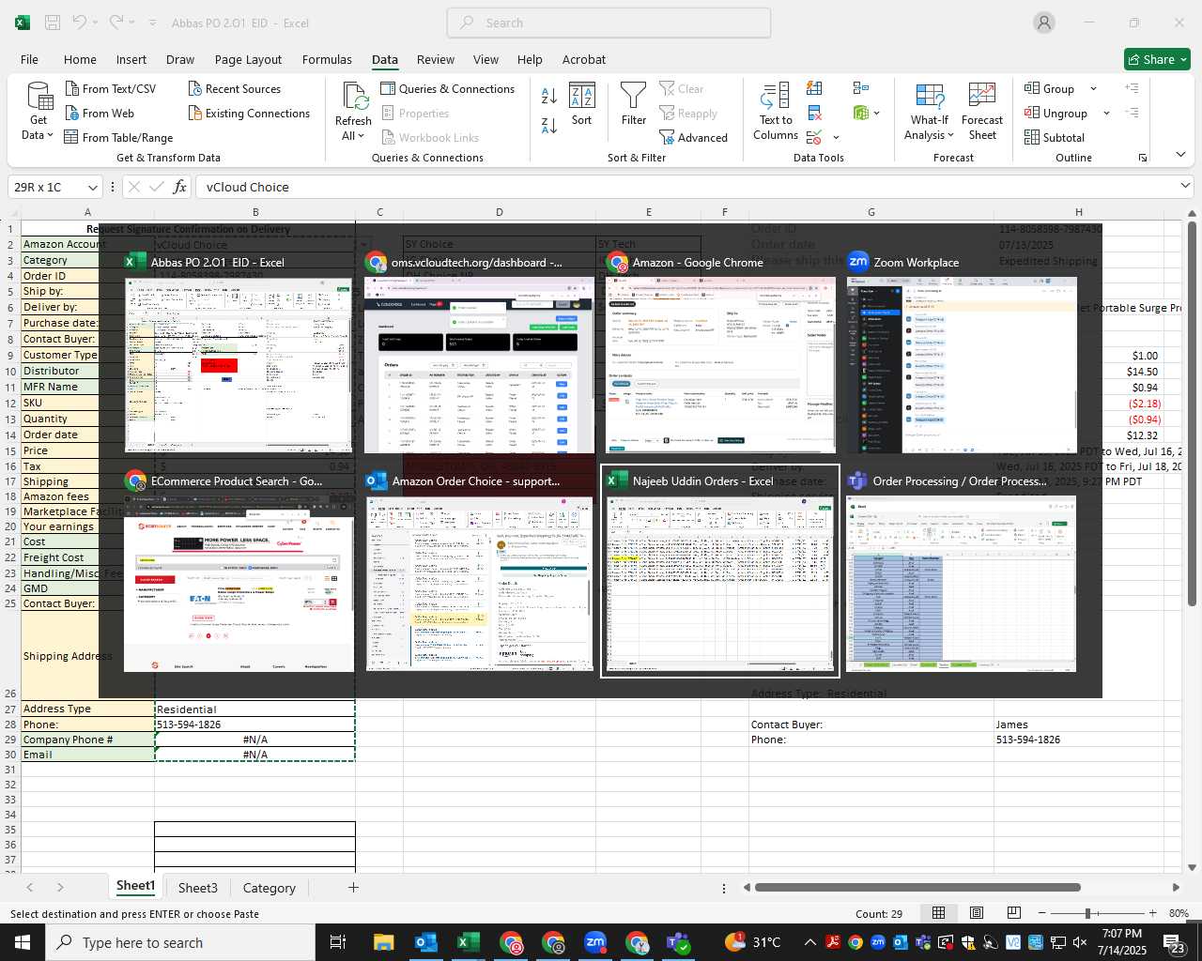The height and width of the screenshot is (961, 1202).
Task: Toggle the Filter funnel
Action: tap(634, 103)
